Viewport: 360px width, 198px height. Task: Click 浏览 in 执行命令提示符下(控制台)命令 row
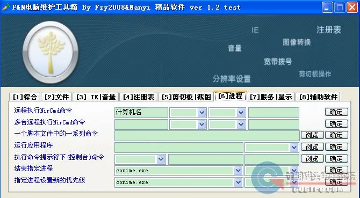[312, 159]
